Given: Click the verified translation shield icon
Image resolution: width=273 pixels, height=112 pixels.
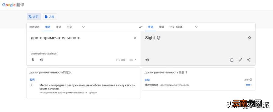Looking at the screenshot, I should coord(159,38).
